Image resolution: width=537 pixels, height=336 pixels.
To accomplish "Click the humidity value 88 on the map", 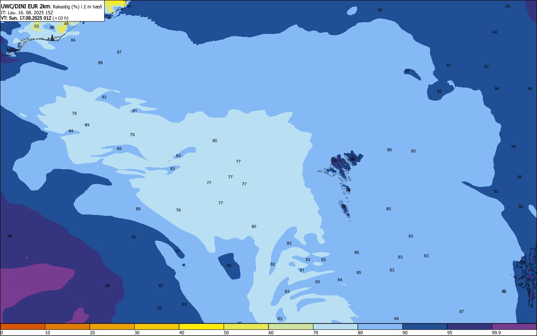I will (100, 63).
